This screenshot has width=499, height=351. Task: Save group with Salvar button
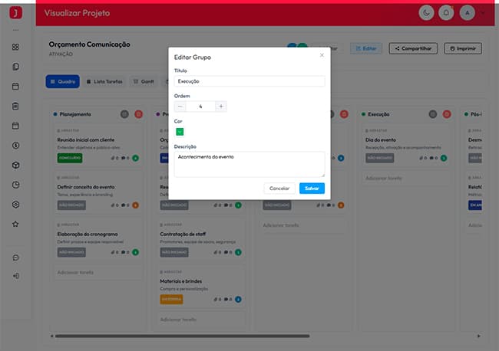tap(312, 189)
